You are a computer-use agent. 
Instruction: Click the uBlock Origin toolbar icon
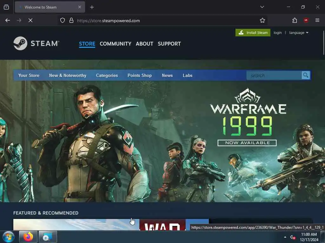[x=306, y=20]
